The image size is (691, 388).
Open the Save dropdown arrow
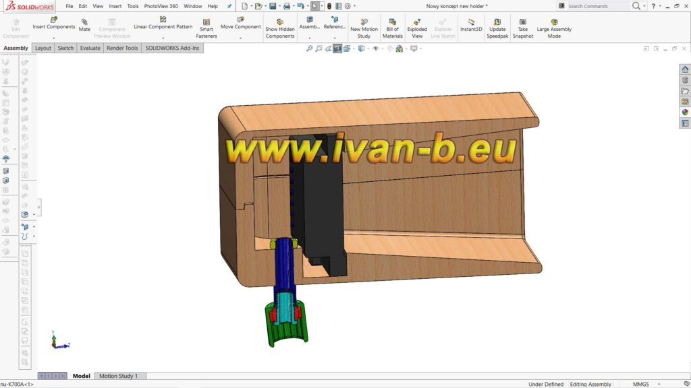tap(279, 6)
